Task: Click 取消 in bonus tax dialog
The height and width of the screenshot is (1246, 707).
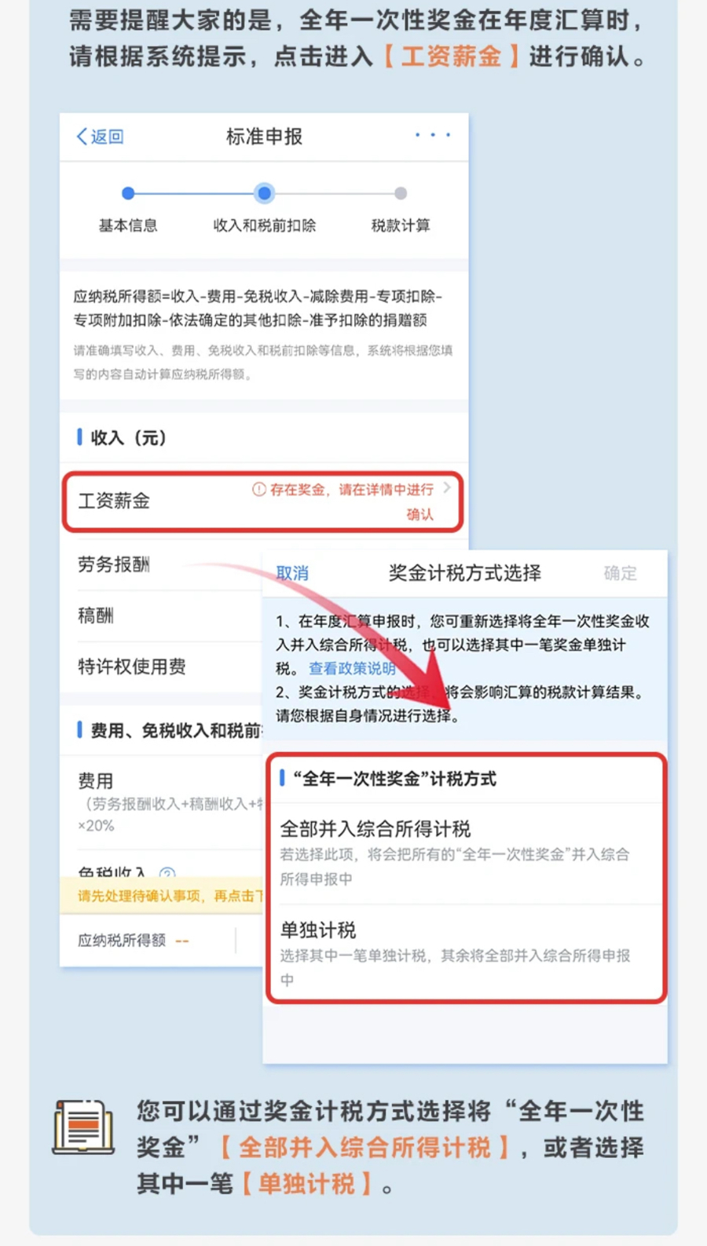Action: pyautogui.click(x=292, y=573)
